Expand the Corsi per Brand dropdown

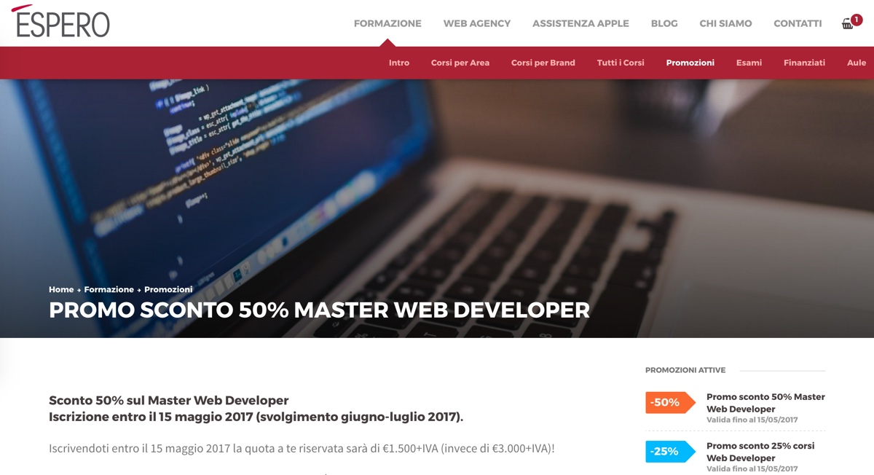543,63
